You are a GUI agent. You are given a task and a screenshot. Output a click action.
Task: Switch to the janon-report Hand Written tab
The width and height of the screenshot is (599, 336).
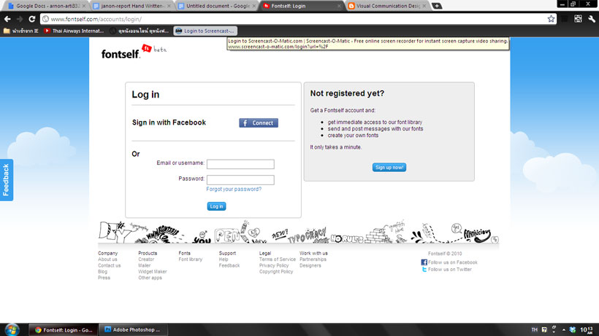pos(132,6)
